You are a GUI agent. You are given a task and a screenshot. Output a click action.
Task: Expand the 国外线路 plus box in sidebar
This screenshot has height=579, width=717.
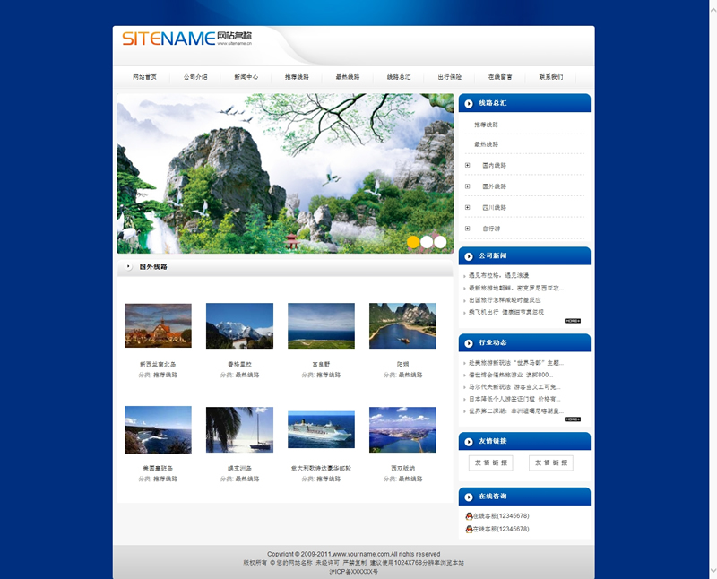click(x=467, y=186)
